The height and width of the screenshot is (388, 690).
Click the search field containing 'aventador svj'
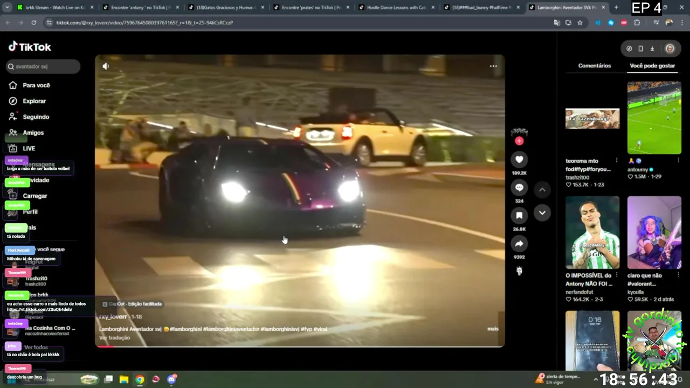pos(44,66)
